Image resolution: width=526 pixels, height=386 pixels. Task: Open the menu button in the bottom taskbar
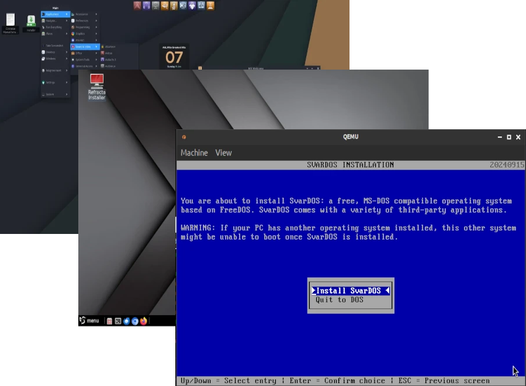pyautogui.click(x=89, y=320)
